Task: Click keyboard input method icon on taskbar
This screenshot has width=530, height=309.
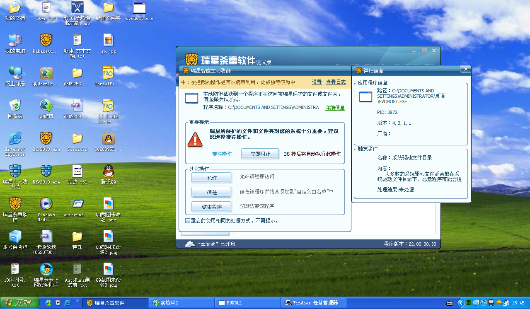Action: pyautogui.click(x=449, y=303)
